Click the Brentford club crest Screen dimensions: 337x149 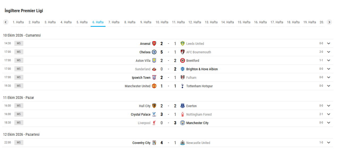(182, 60)
